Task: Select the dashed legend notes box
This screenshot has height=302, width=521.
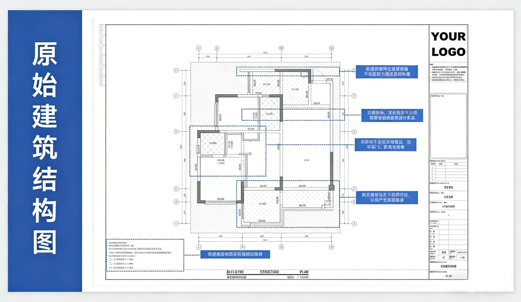Action: (x=145, y=255)
